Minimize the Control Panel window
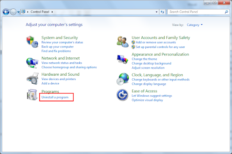This screenshot has height=154, width=232. click(x=208, y=3)
